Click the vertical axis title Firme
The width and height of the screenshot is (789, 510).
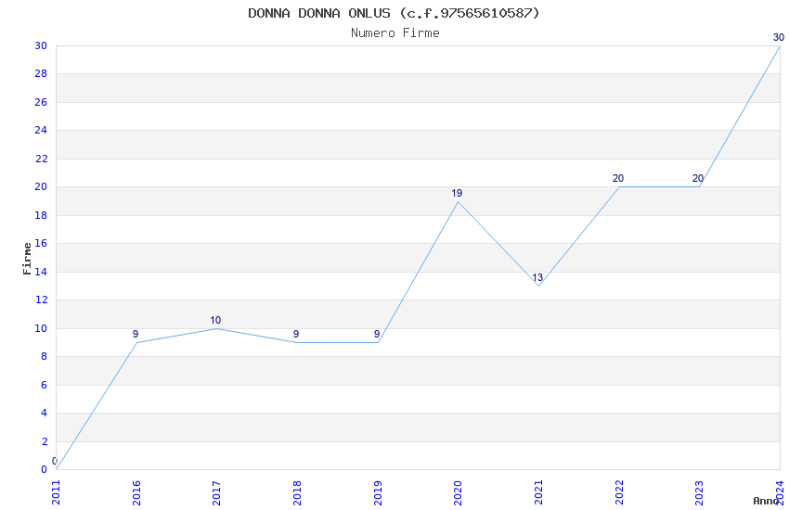(27, 259)
